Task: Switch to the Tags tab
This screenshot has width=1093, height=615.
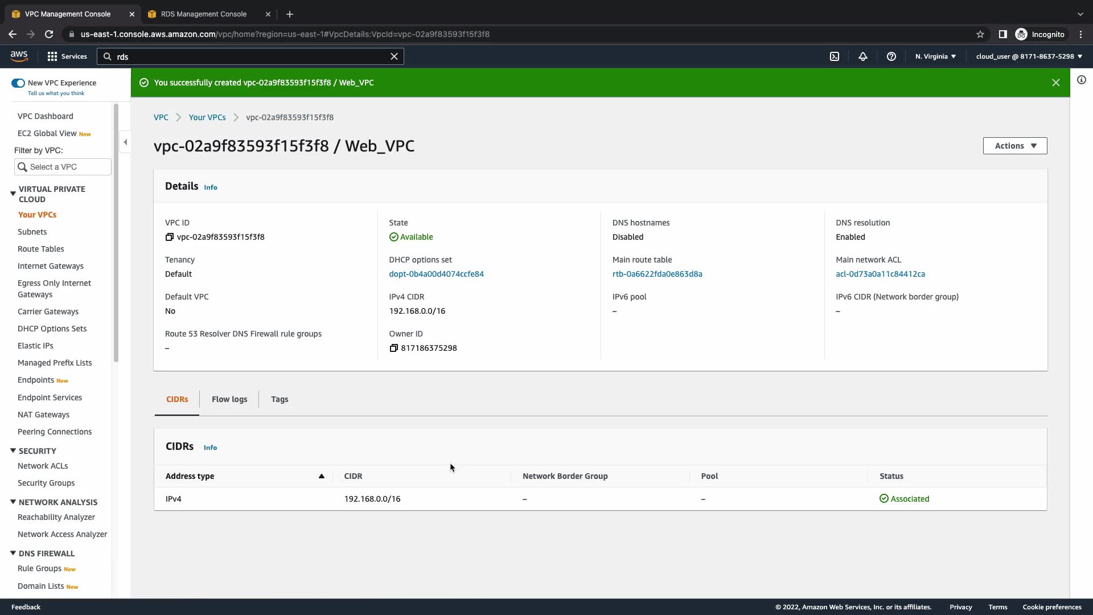Action: [280, 399]
